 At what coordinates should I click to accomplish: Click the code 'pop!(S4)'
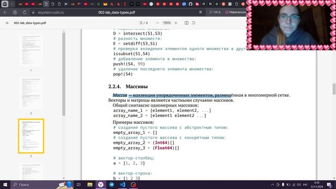pyautogui.click(x=123, y=74)
